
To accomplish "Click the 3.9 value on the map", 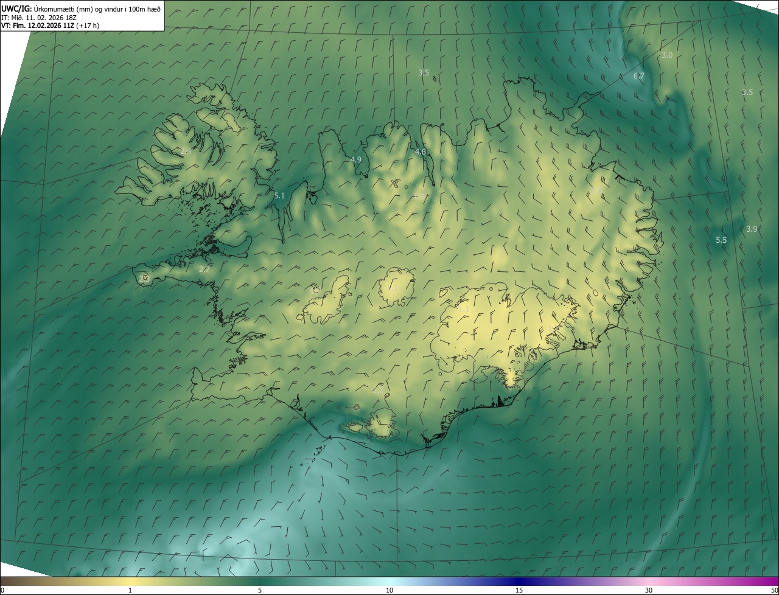I will tap(752, 229).
